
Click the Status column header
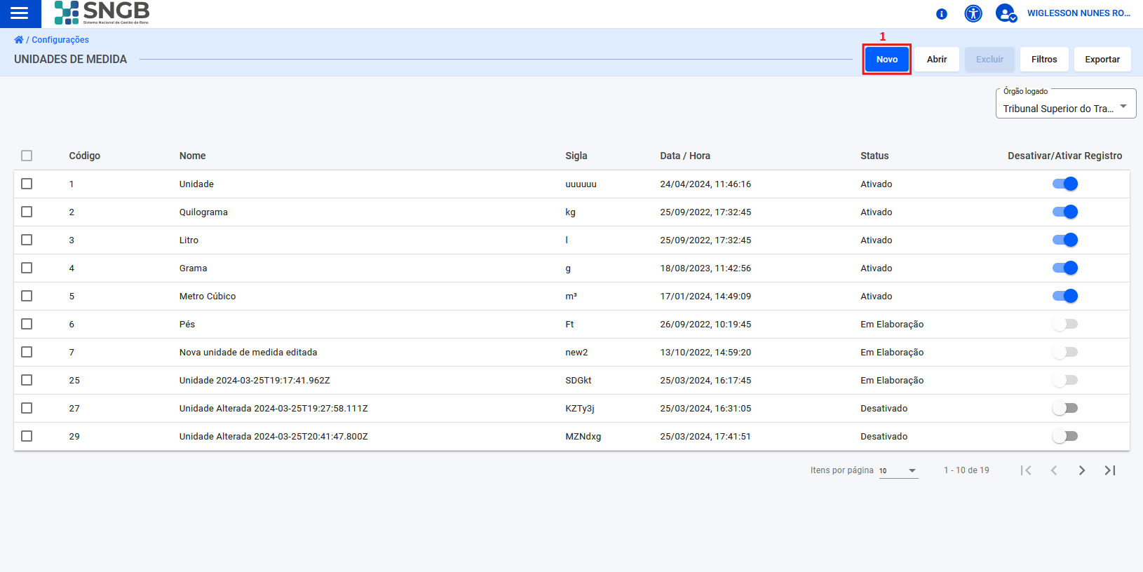coord(874,156)
